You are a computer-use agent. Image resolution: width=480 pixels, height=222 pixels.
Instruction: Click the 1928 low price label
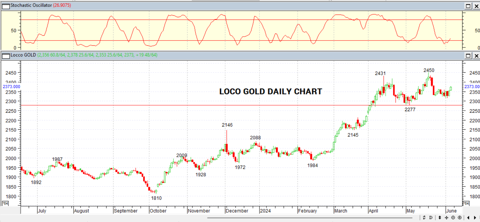pyautogui.click(x=201, y=175)
